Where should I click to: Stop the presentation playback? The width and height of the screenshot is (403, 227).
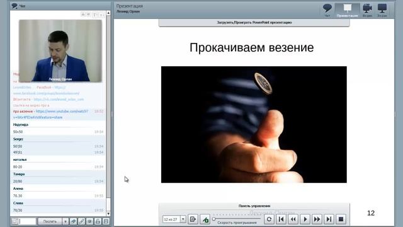(x=341, y=219)
